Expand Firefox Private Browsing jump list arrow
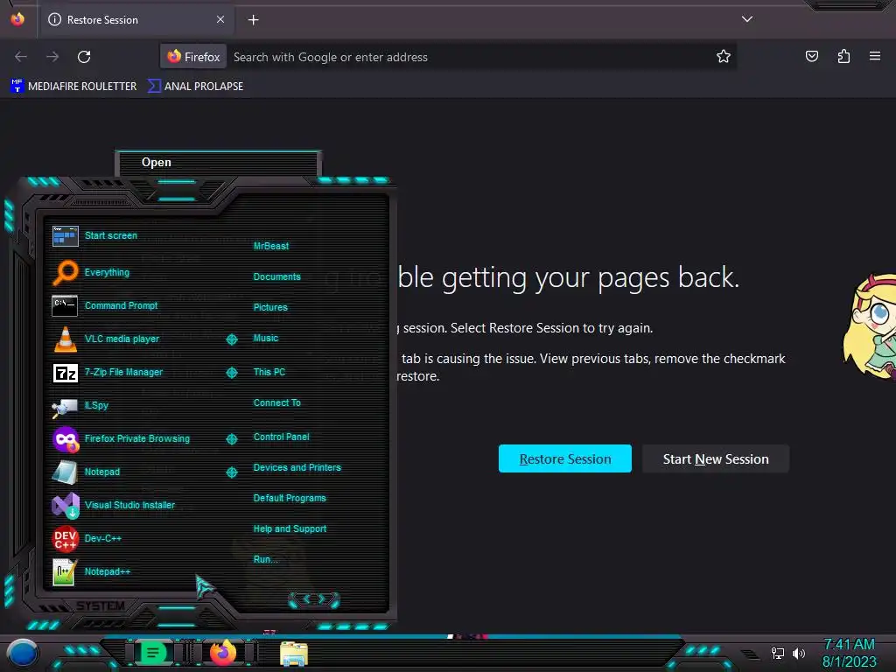This screenshot has width=896, height=672. [231, 439]
